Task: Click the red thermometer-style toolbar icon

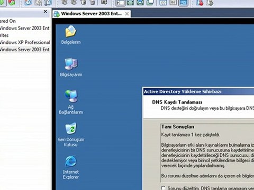Action: click(x=200, y=3)
